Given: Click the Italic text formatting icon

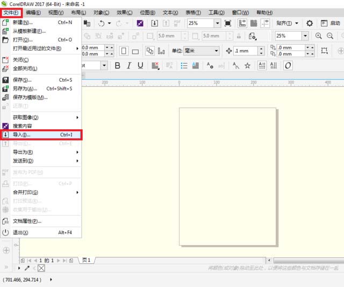Looking at the screenshot, I should coord(128,66).
